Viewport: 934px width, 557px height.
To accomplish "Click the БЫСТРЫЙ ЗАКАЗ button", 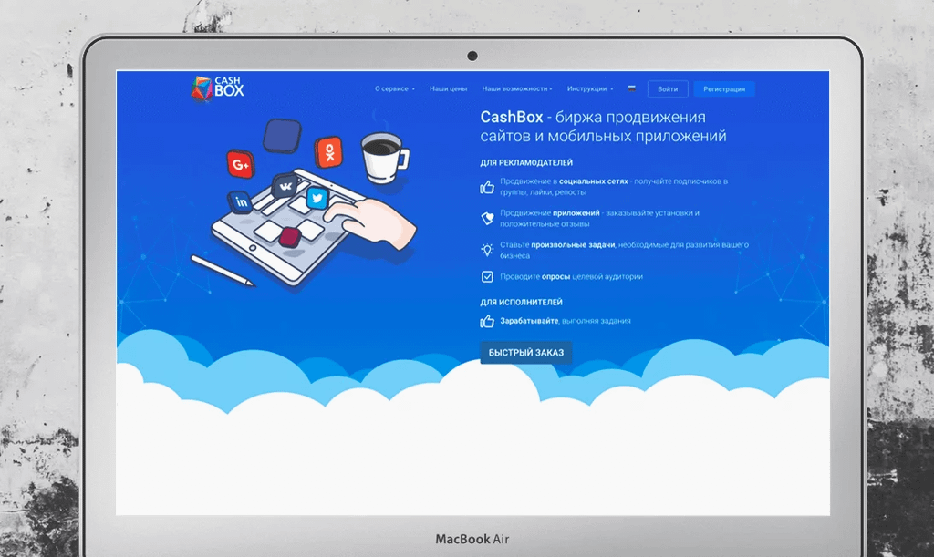I will click(x=526, y=352).
